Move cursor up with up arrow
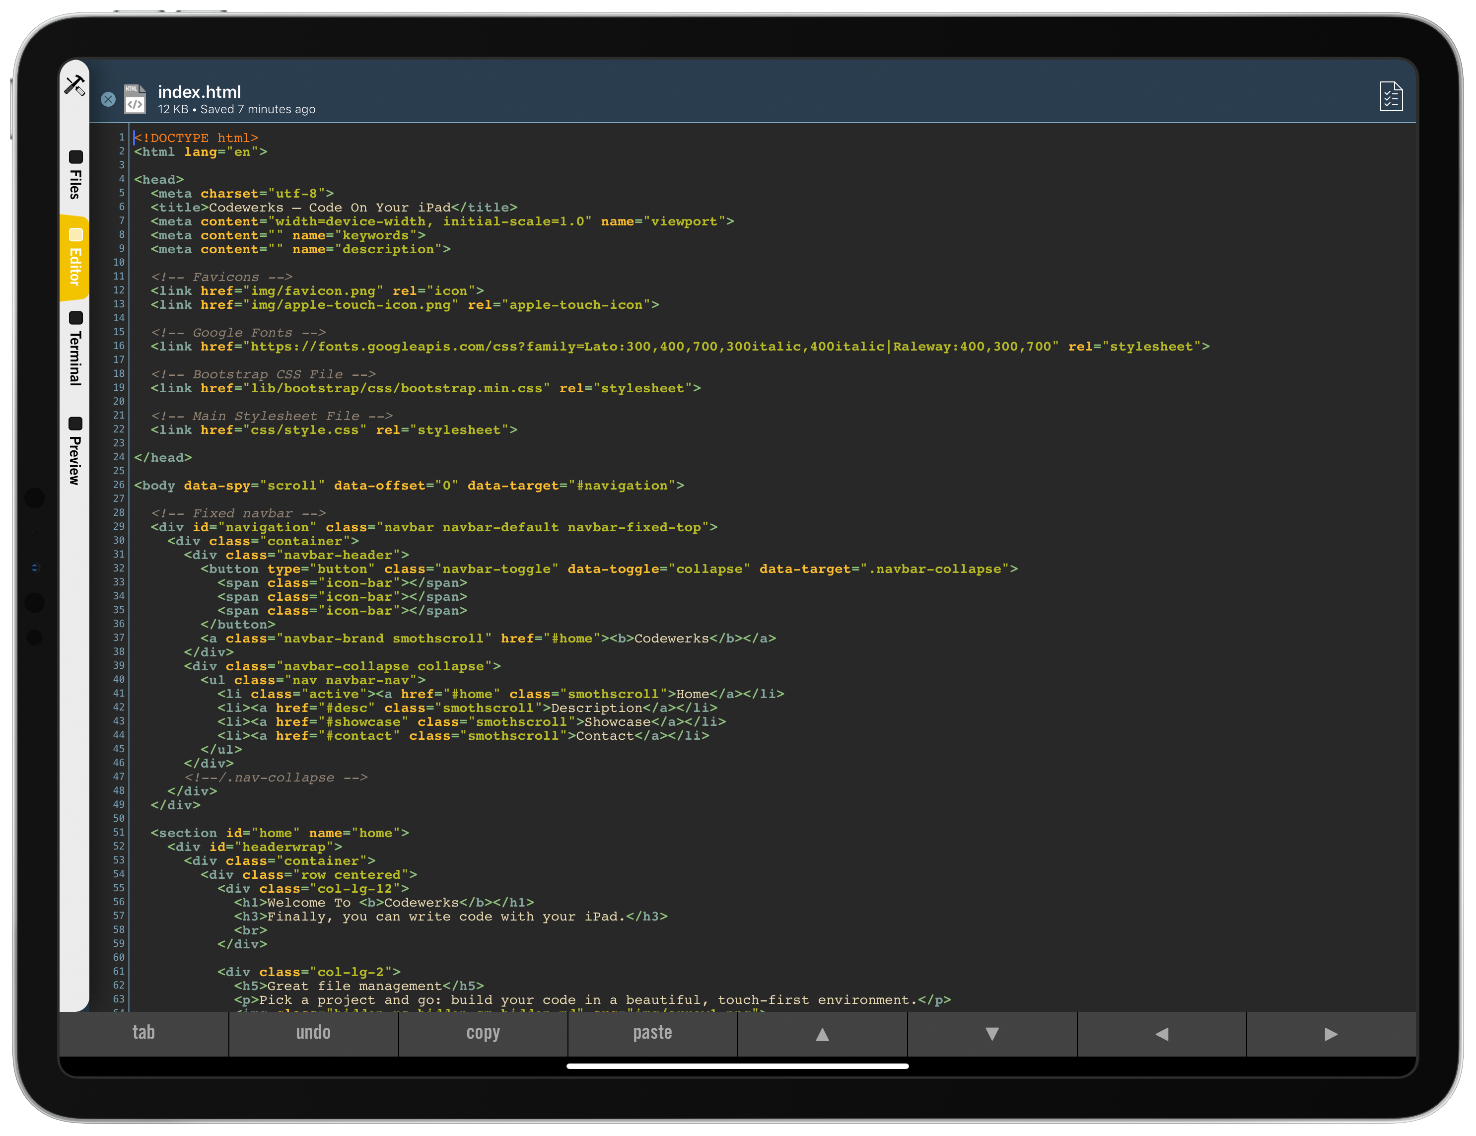1476x1136 pixels. tap(823, 1033)
